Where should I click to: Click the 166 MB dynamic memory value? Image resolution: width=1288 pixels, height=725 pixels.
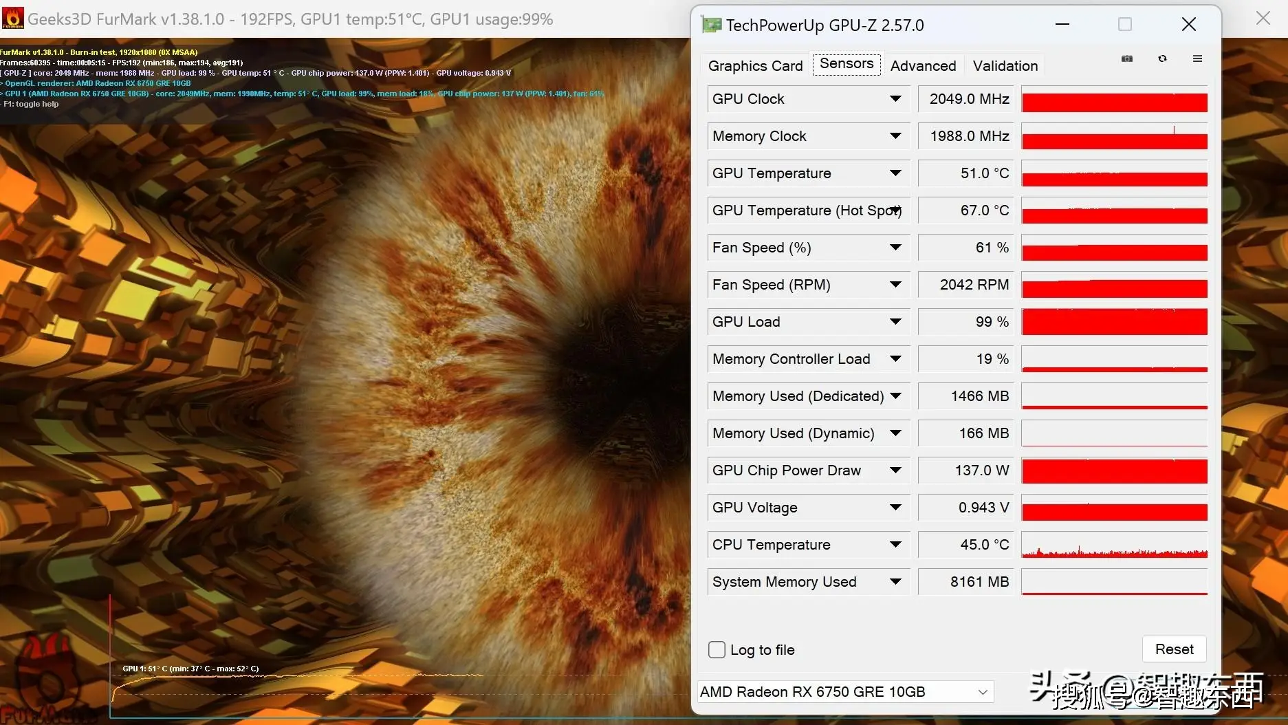(x=965, y=433)
